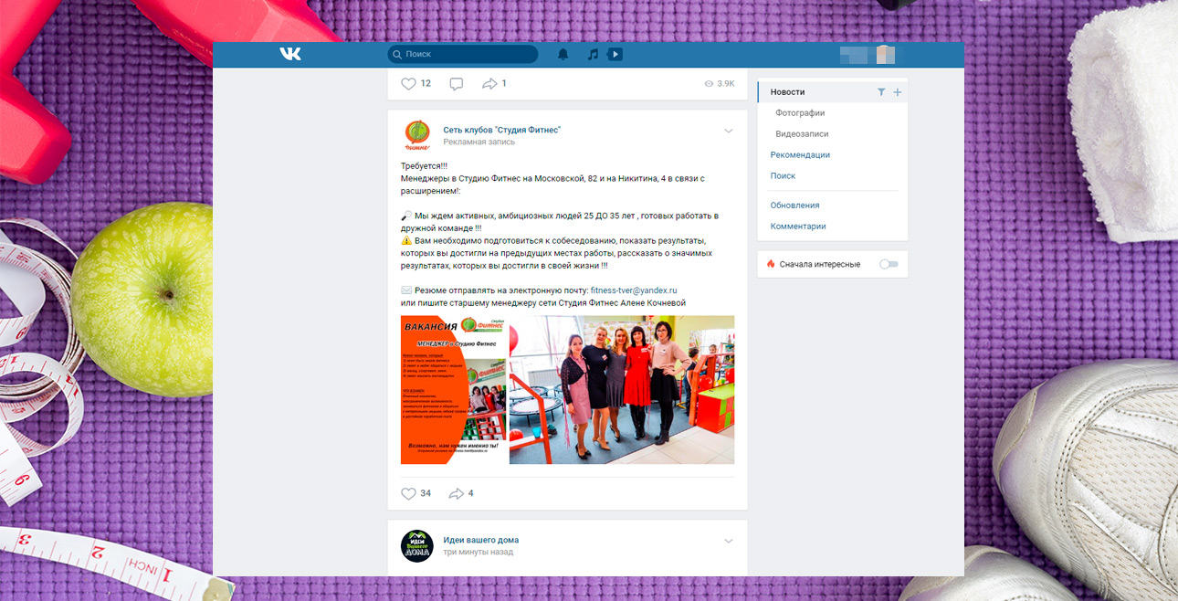
Task: Add a news tab with plus icon
Action: click(x=897, y=92)
